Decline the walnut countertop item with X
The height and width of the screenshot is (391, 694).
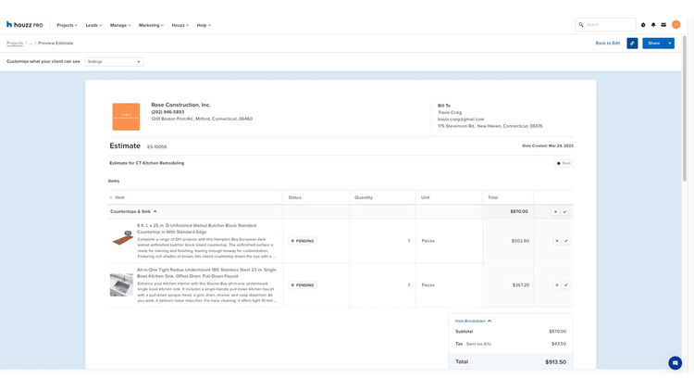tap(556, 241)
